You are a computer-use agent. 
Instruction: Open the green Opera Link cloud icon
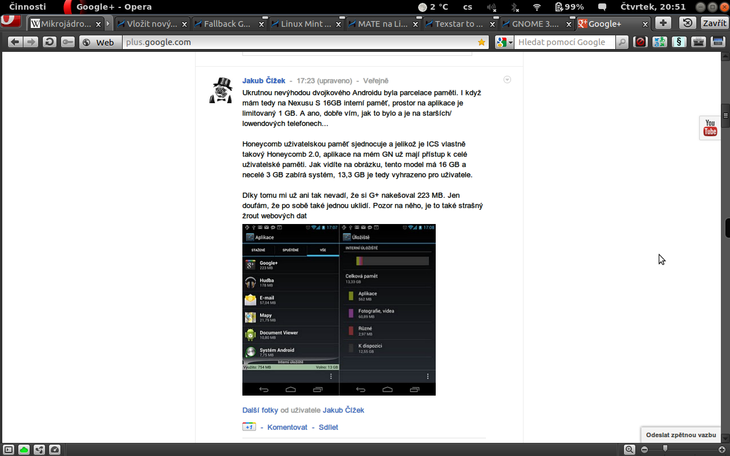24,450
